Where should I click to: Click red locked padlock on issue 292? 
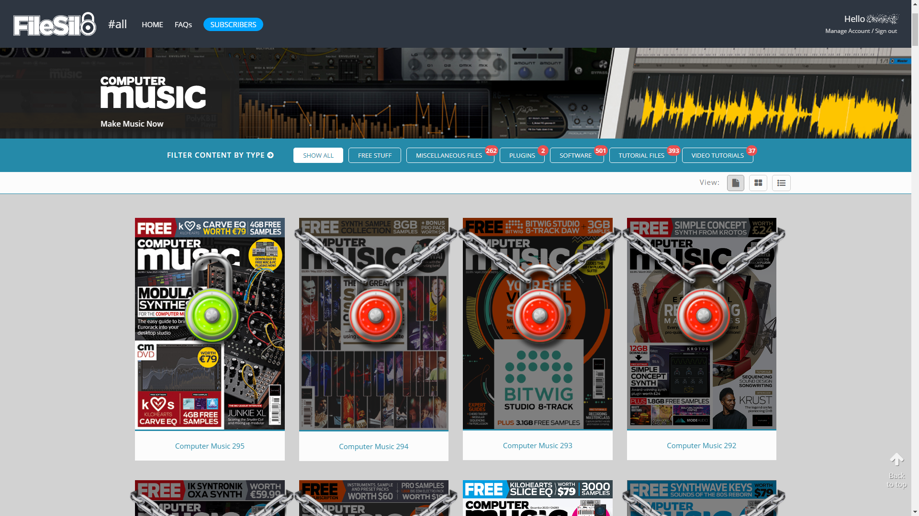point(703,315)
